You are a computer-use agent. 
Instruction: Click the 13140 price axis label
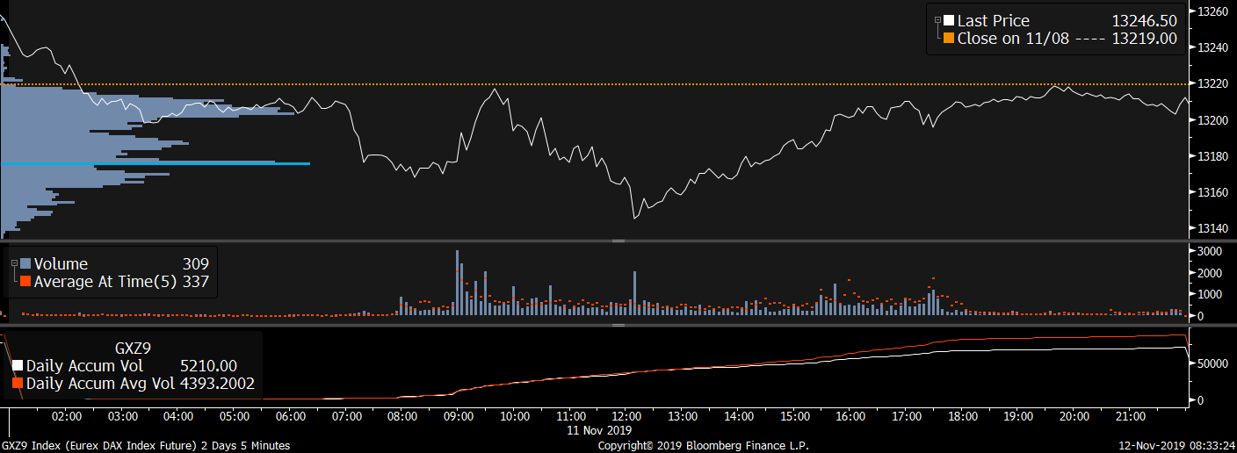[1214, 228]
